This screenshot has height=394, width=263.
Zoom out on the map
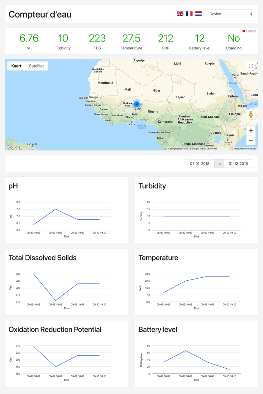tap(251, 140)
